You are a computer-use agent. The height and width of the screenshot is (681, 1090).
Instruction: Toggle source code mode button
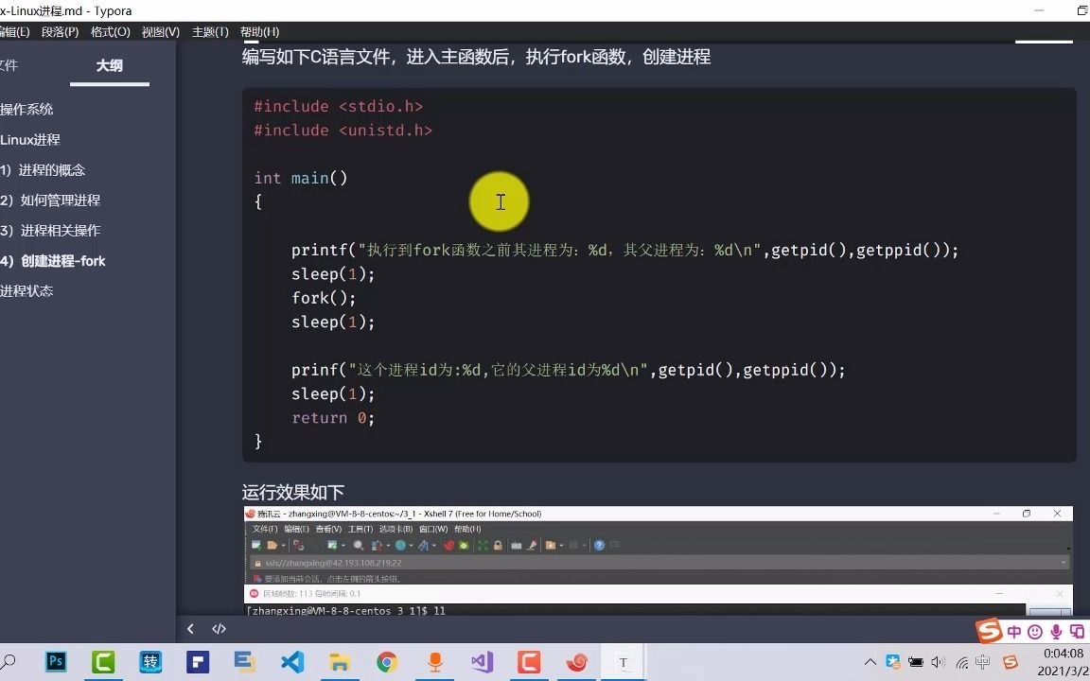pyautogui.click(x=219, y=629)
